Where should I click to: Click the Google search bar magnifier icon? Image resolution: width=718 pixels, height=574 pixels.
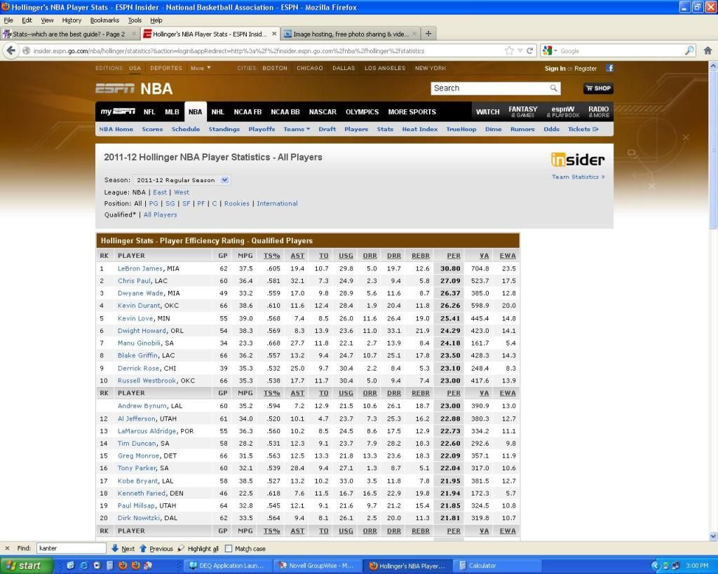tap(689, 50)
